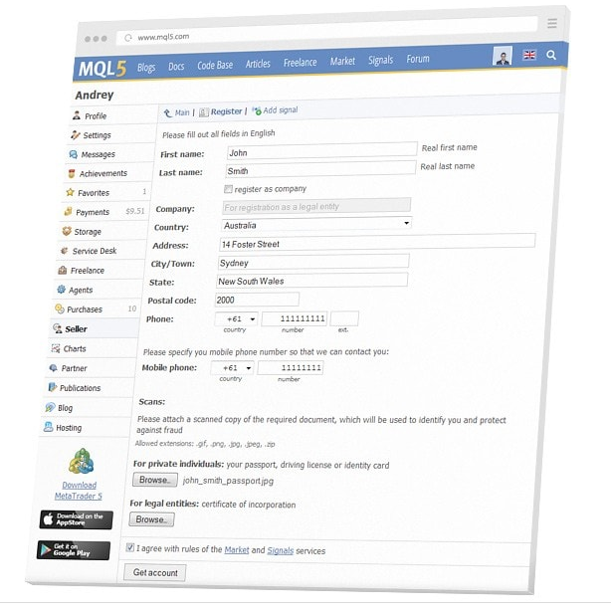The width and height of the screenshot is (611, 615).
Task: Click the Profile sidebar icon
Action: click(77, 115)
